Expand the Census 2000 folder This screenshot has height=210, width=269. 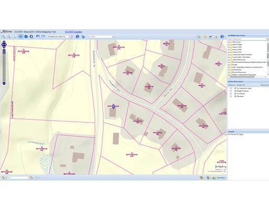click(x=229, y=49)
